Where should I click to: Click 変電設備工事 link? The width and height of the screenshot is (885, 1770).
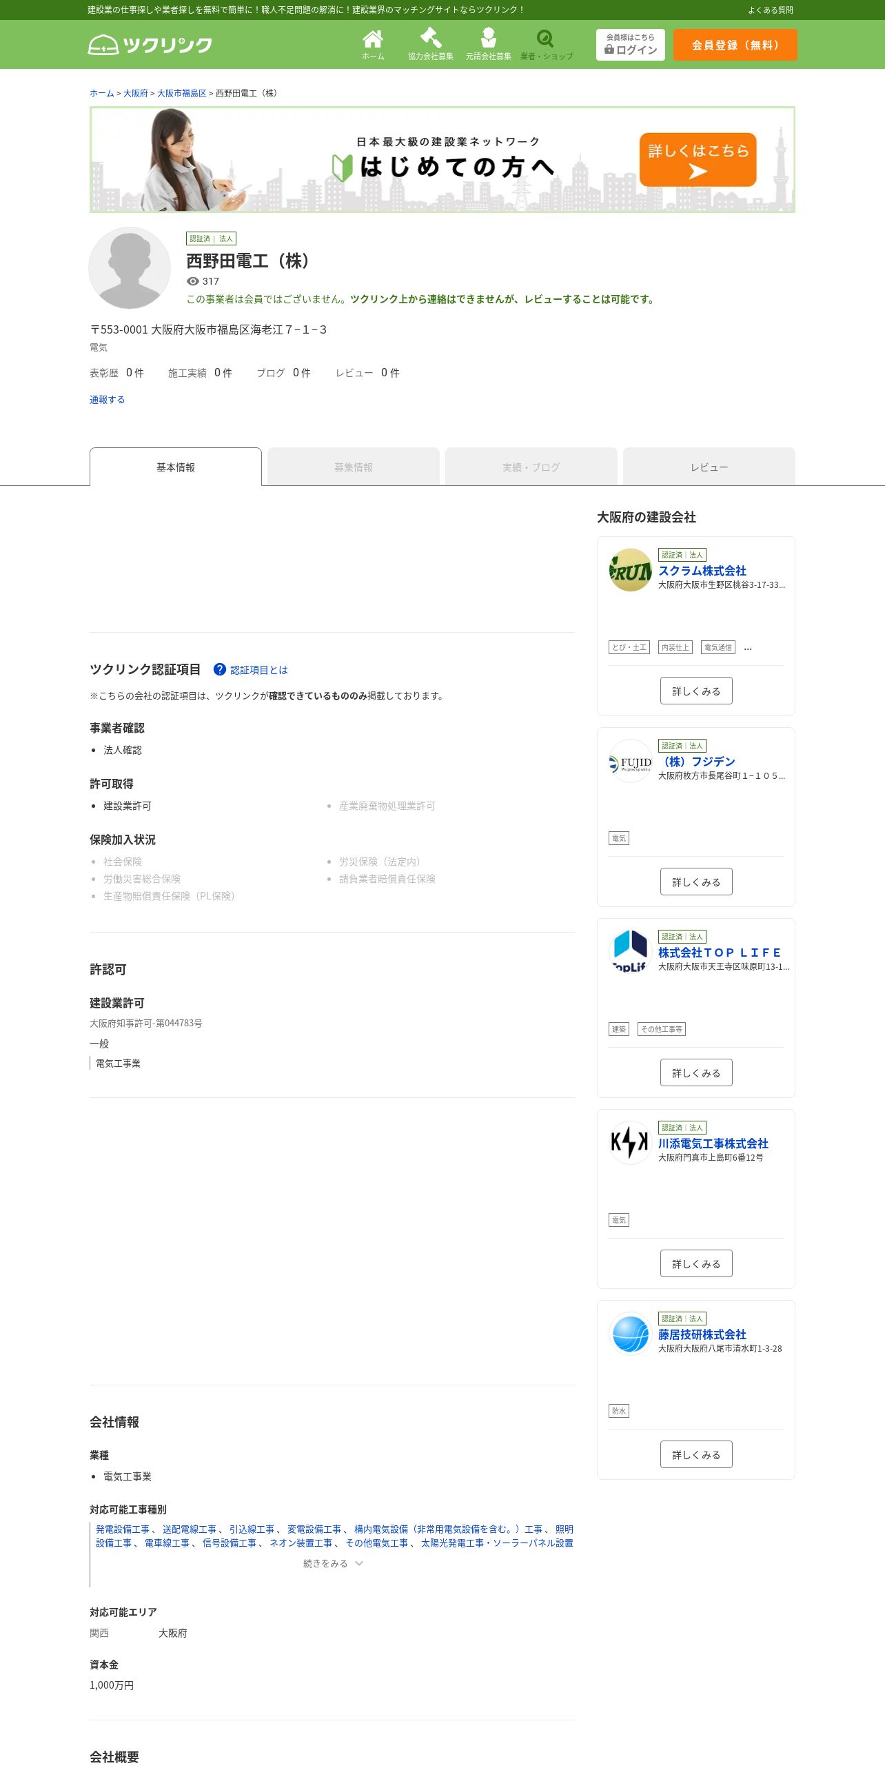click(x=314, y=1529)
